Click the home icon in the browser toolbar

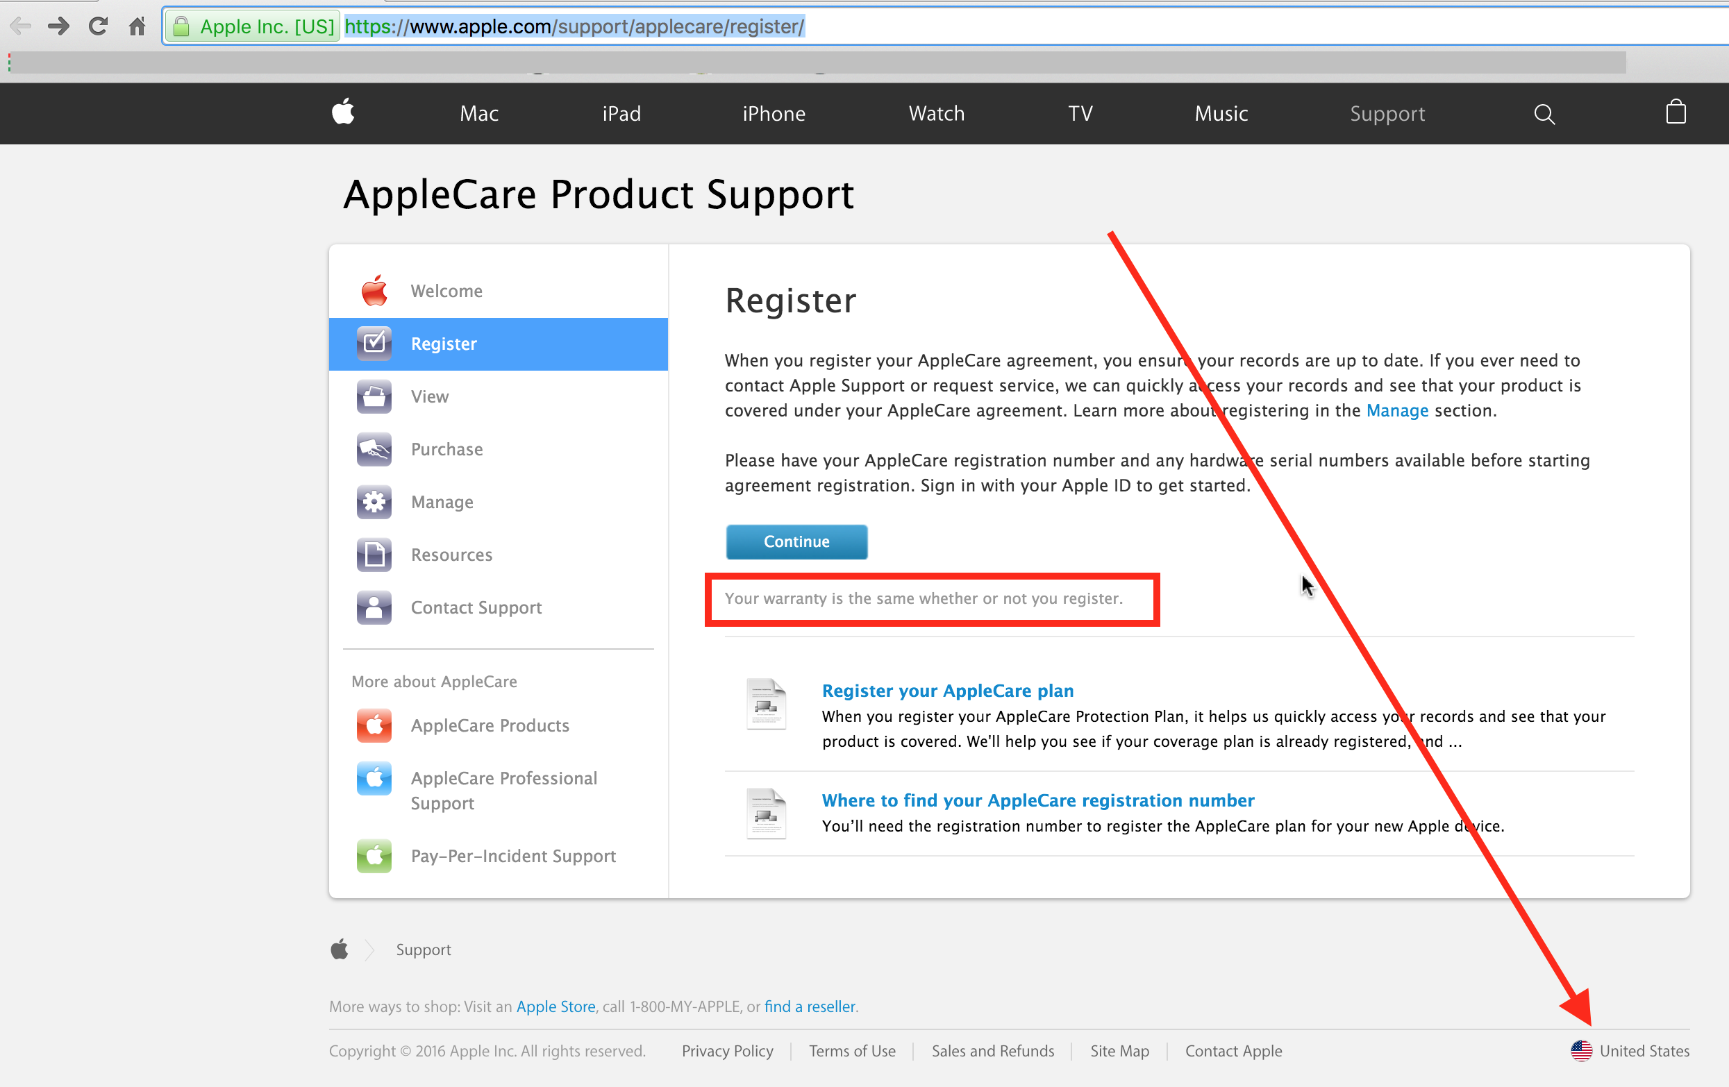[x=136, y=26]
